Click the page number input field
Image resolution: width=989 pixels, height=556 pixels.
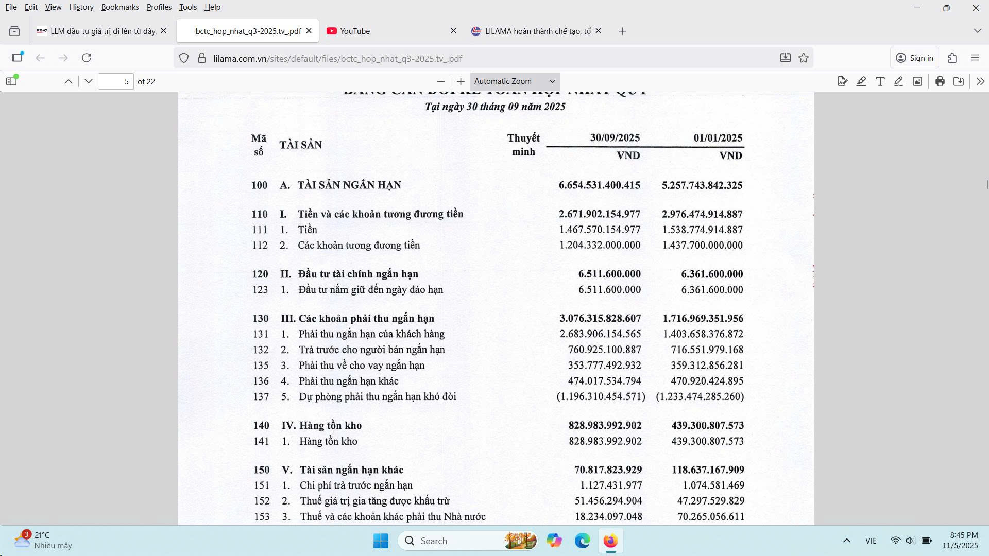pyautogui.click(x=116, y=81)
